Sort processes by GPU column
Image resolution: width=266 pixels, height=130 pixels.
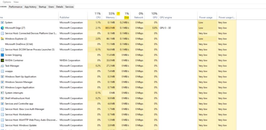[152, 15]
